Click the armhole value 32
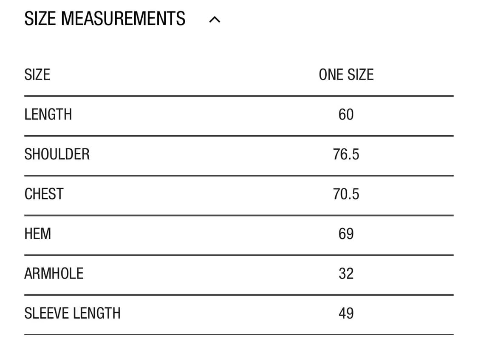 346,273
